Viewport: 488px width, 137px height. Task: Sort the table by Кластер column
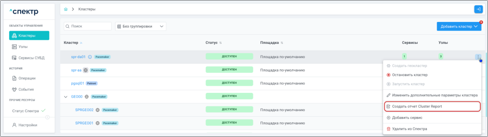point(81,43)
